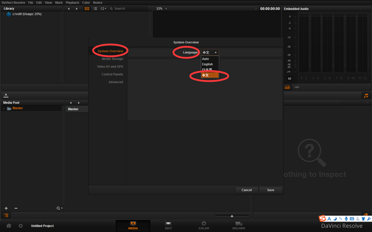The height and width of the screenshot is (232, 372).
Task: Switch to the MEDIA page
Action: click(x=133, y=226)
